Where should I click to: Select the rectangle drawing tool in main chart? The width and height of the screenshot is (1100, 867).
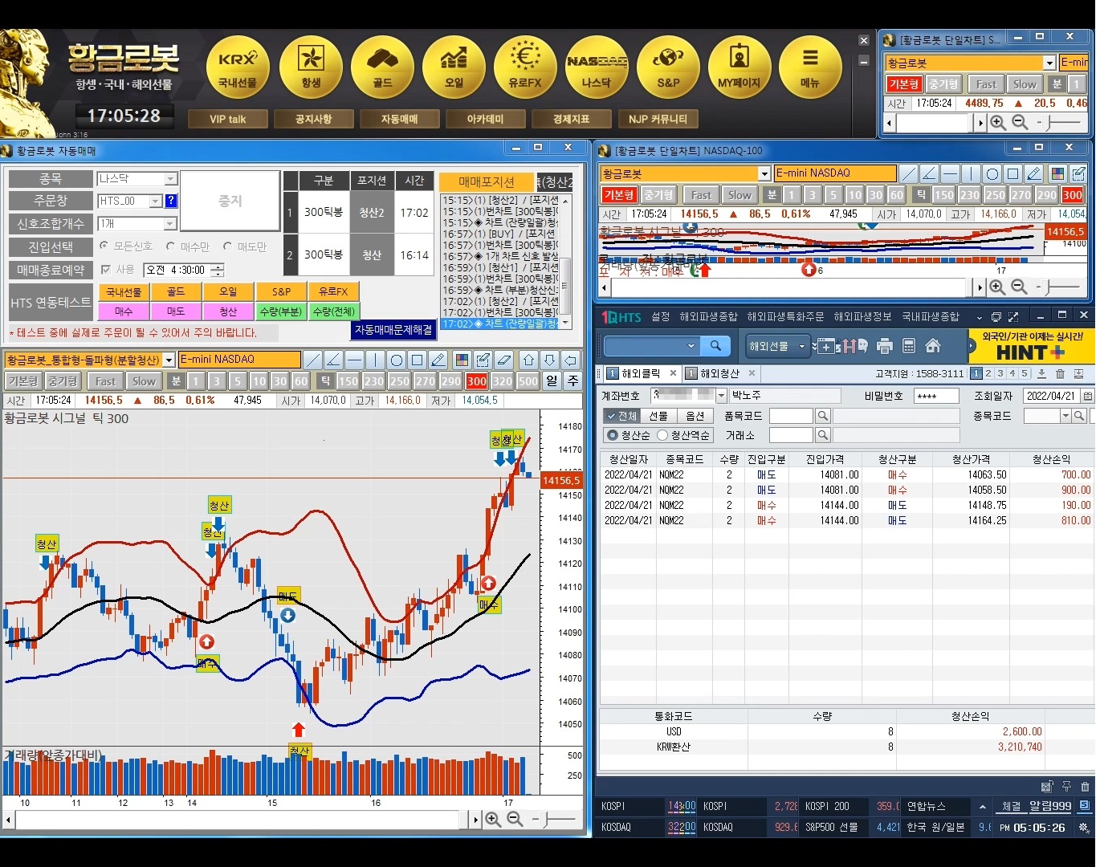click(418, 360)
